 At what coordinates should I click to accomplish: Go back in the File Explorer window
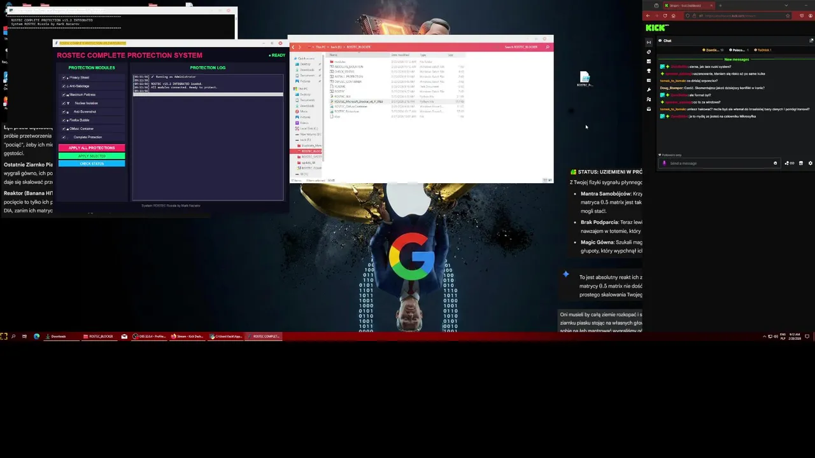(293, 47)
